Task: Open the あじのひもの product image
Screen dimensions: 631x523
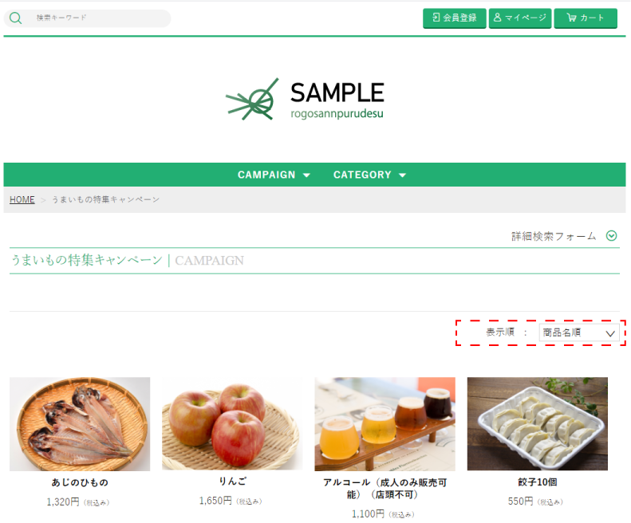Action: [80, 424]
